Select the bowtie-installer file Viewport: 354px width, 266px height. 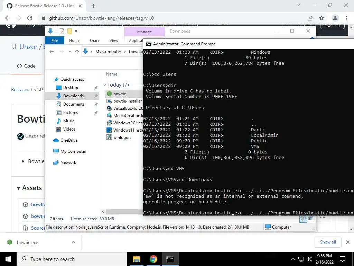(x=124, y=101)
